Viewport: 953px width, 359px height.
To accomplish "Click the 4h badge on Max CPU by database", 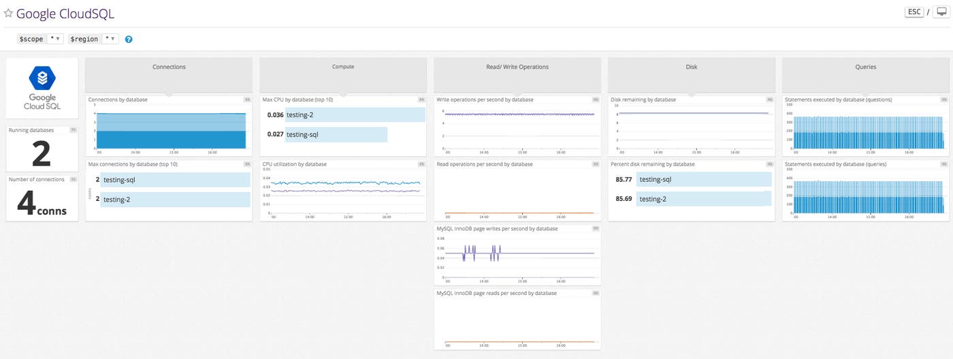I will (x=421, y=99).
